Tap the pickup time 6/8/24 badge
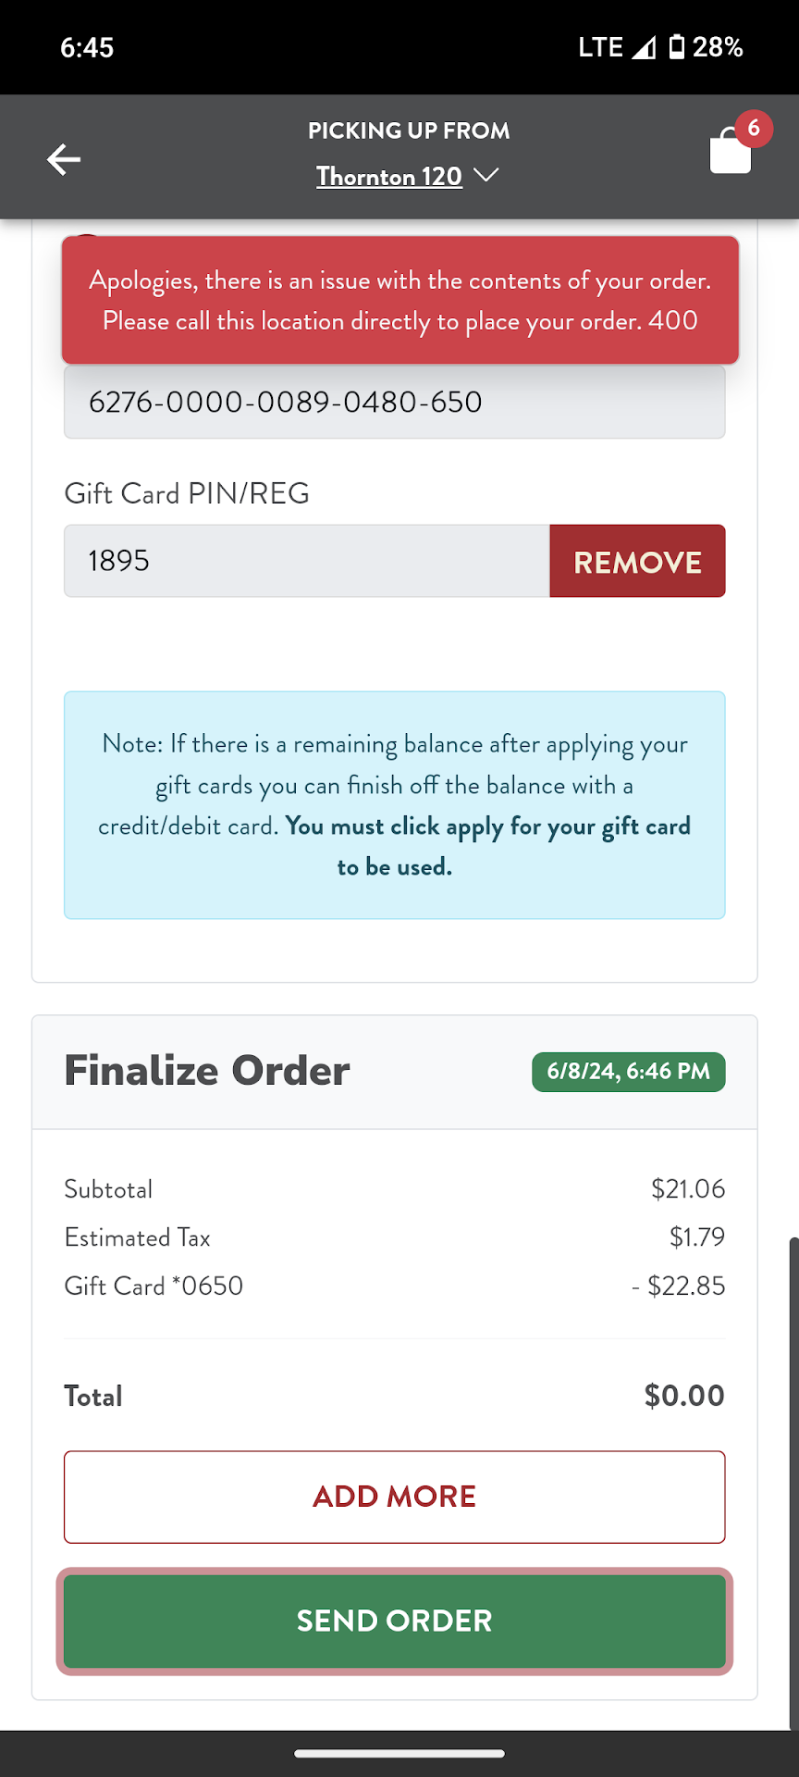The width and height of the screenshot is (799, 1777). 629,1072
